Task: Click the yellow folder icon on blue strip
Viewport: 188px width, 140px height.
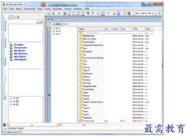Action: (x=49, y=30)
